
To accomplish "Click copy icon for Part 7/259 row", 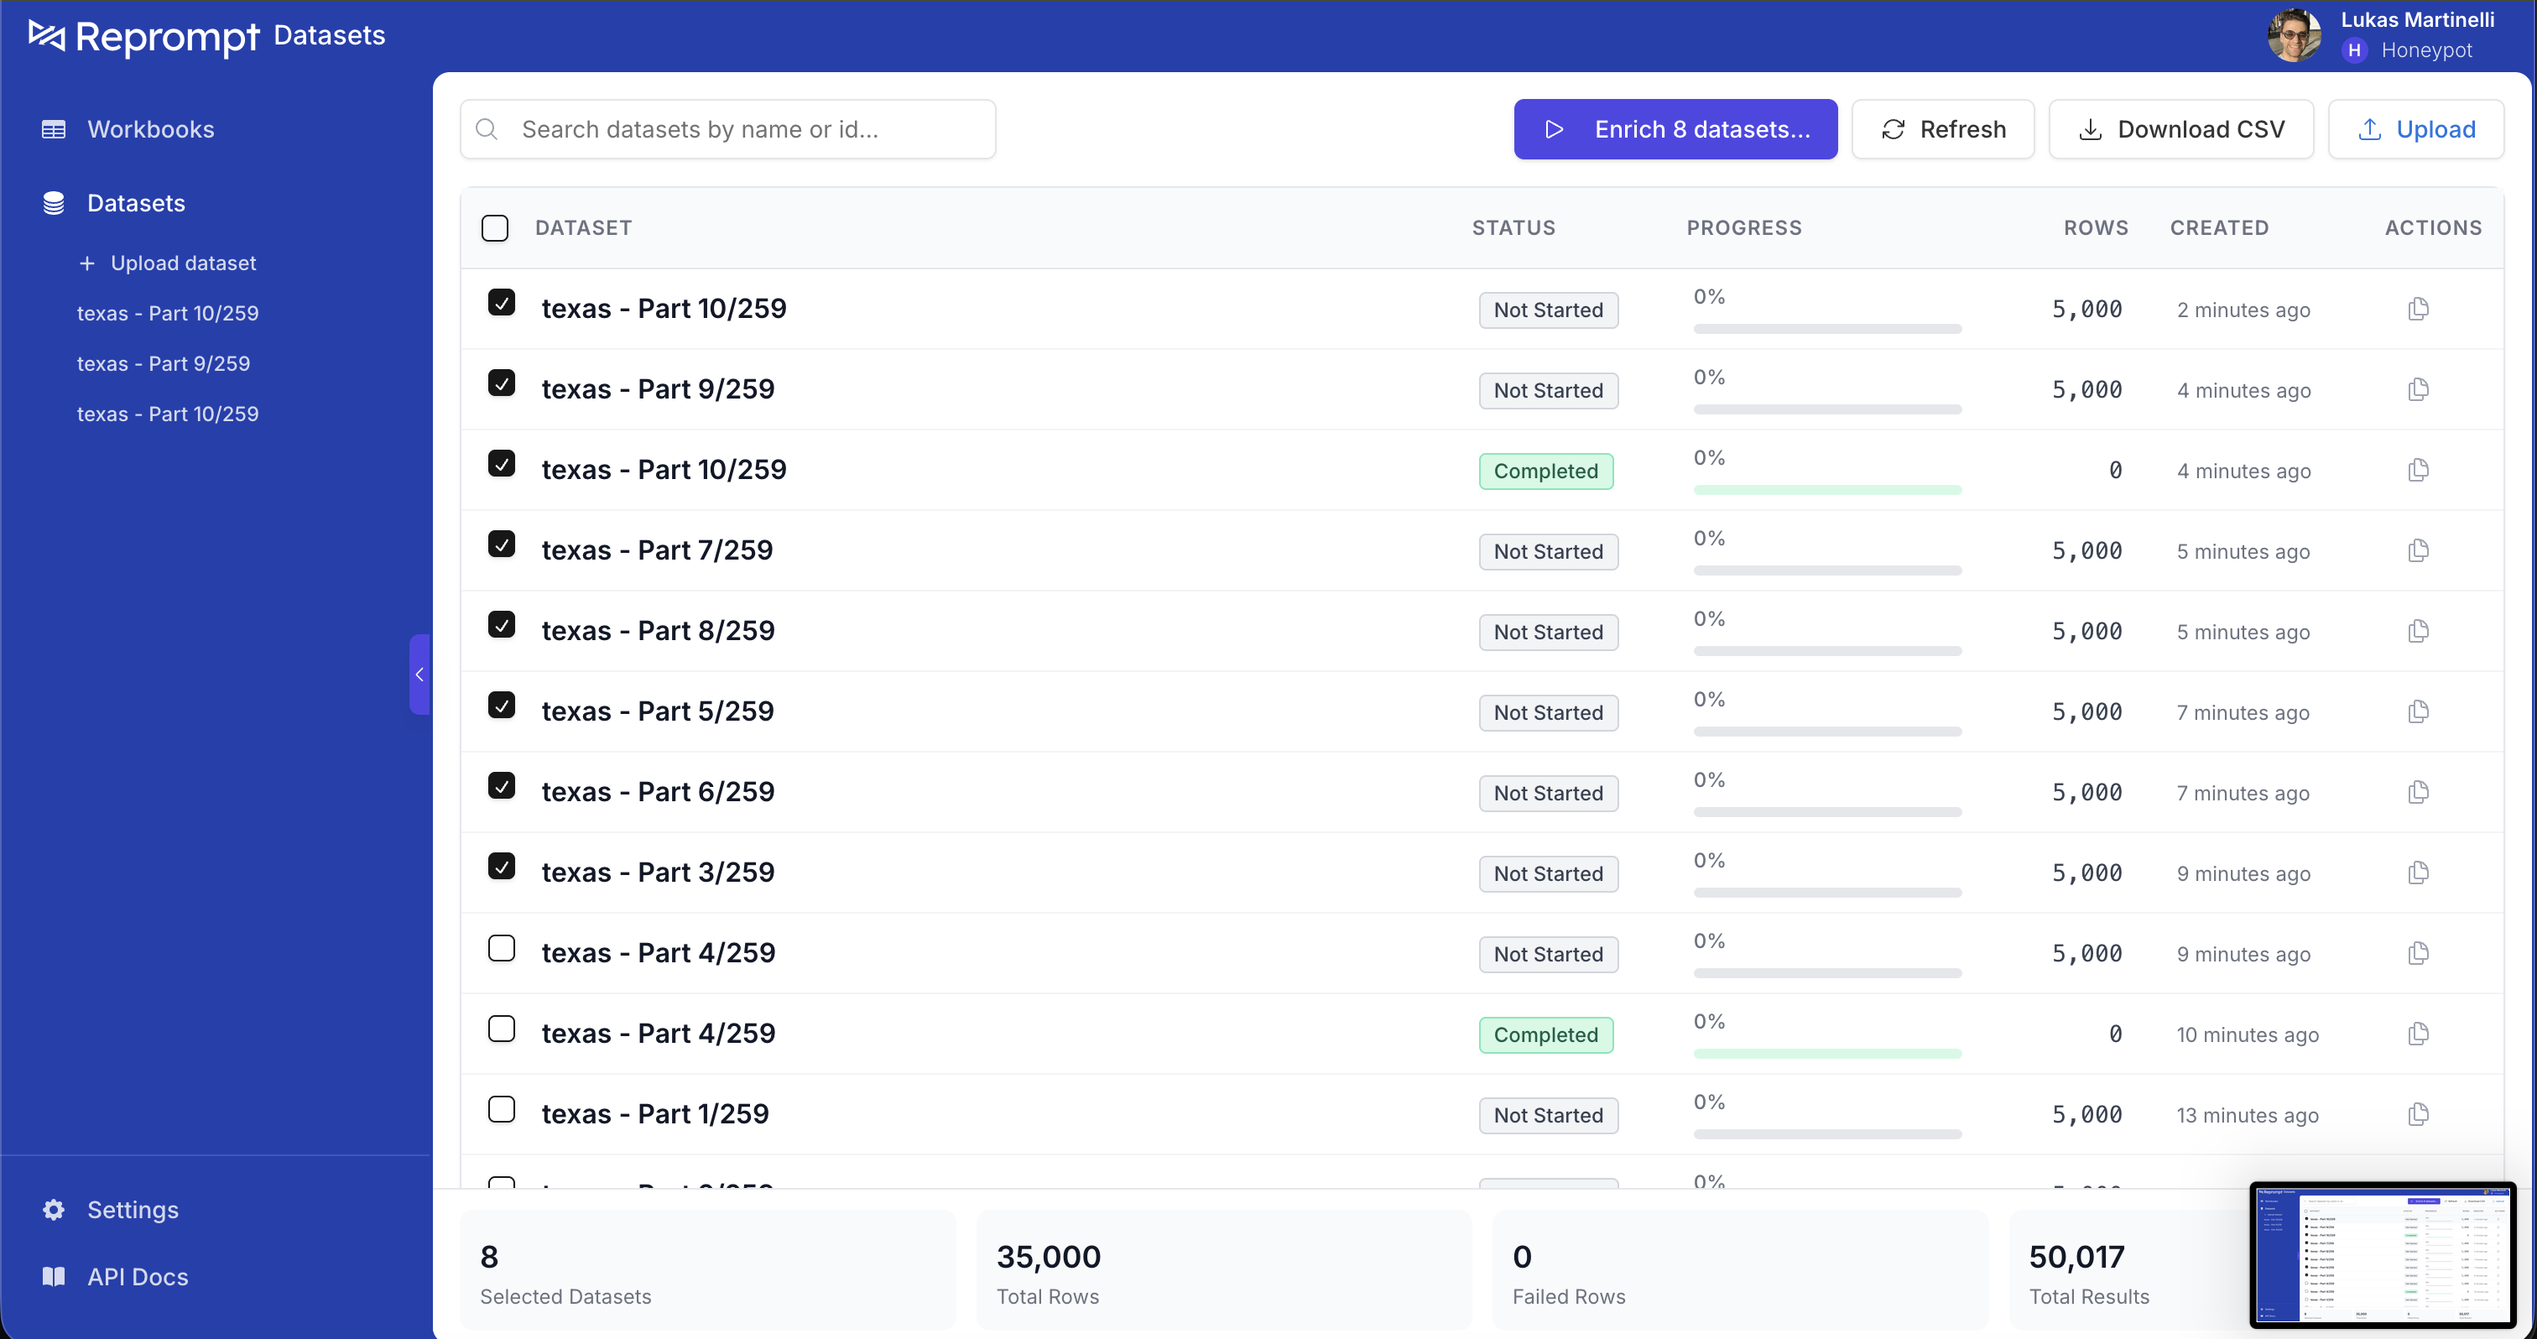I will (x=2418, y=550).
